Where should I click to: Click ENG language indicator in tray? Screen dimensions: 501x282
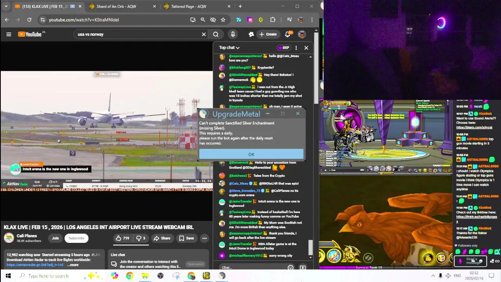457,276
